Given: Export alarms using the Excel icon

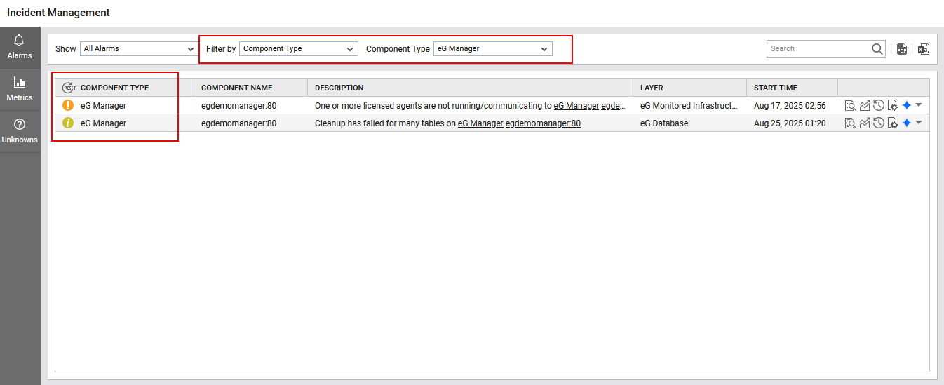Looking at the screenshot, I should (x=924, y=49).
